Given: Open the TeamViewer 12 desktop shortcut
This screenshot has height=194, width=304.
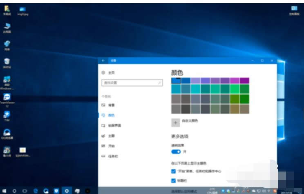Looking at the screenshot, I should (7, 97).
